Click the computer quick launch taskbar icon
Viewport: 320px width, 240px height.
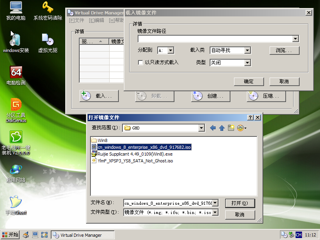coord(35,235)
